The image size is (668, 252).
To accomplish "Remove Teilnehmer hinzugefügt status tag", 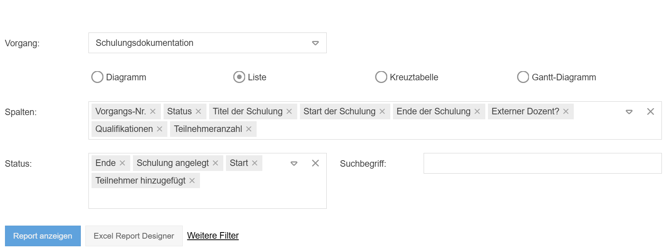I will (192, 180).
